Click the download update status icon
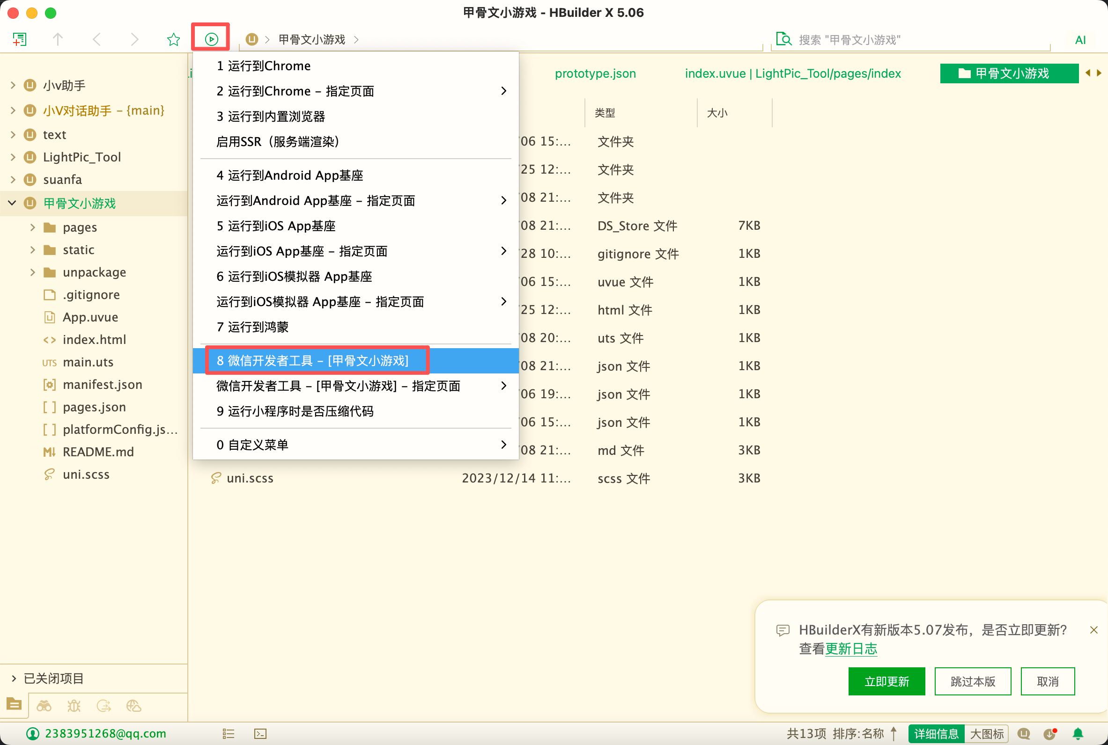Viewport: 1108px width, 745px height. (x=1050, y=734)
